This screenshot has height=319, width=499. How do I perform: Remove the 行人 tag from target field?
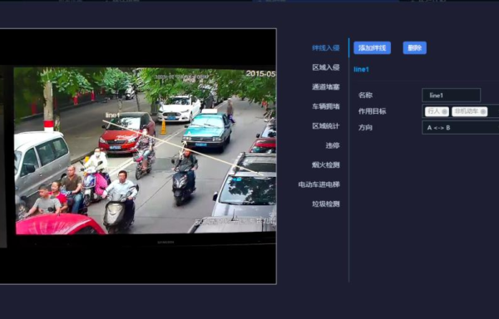(x=444, y=112)
